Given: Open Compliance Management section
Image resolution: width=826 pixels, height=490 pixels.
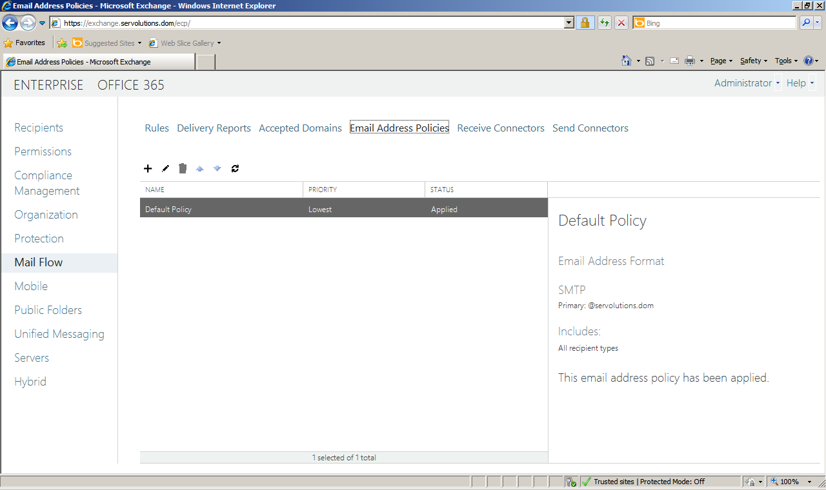Looking at the screenshot, I should pyautogui.click(x=47, y=183).
